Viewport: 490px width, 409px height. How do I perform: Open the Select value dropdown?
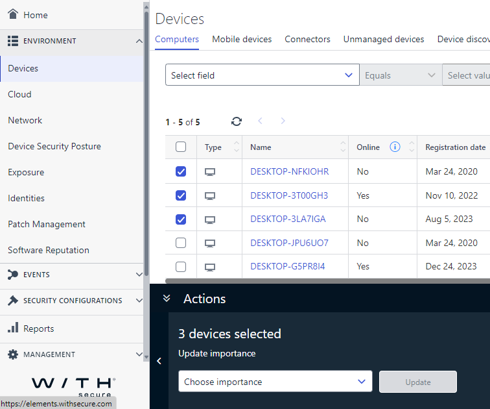pos(466,75)
